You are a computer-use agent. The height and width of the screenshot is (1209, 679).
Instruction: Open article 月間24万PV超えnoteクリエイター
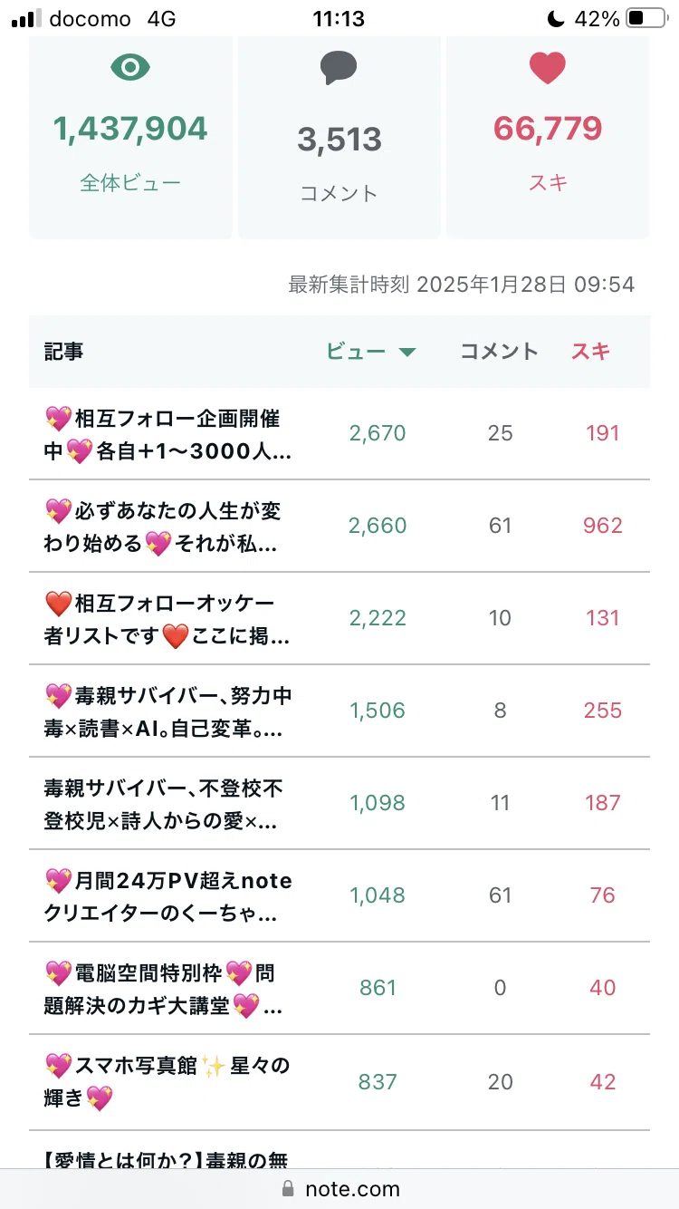coord(339,896)
